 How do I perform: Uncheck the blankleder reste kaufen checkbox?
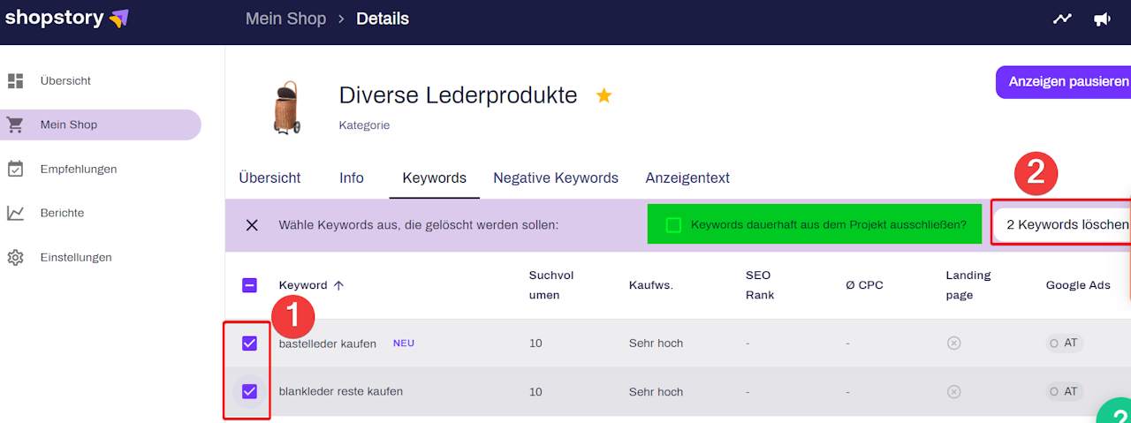tap(249, 391)
